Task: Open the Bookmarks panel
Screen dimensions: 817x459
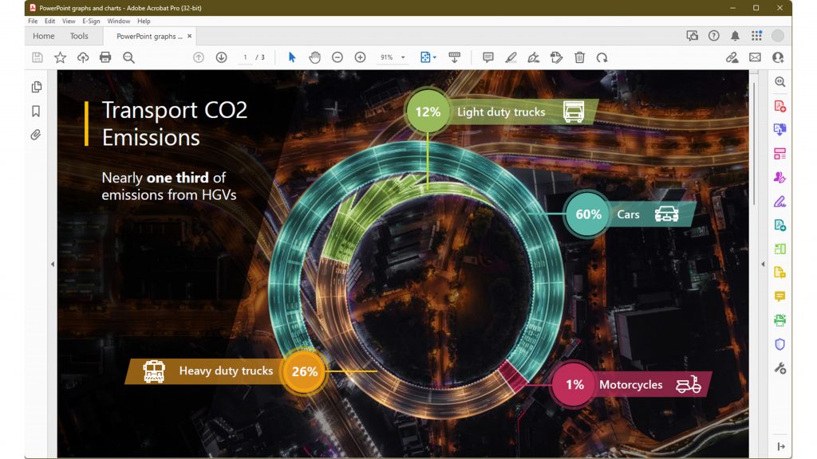Action: (35, 111)
